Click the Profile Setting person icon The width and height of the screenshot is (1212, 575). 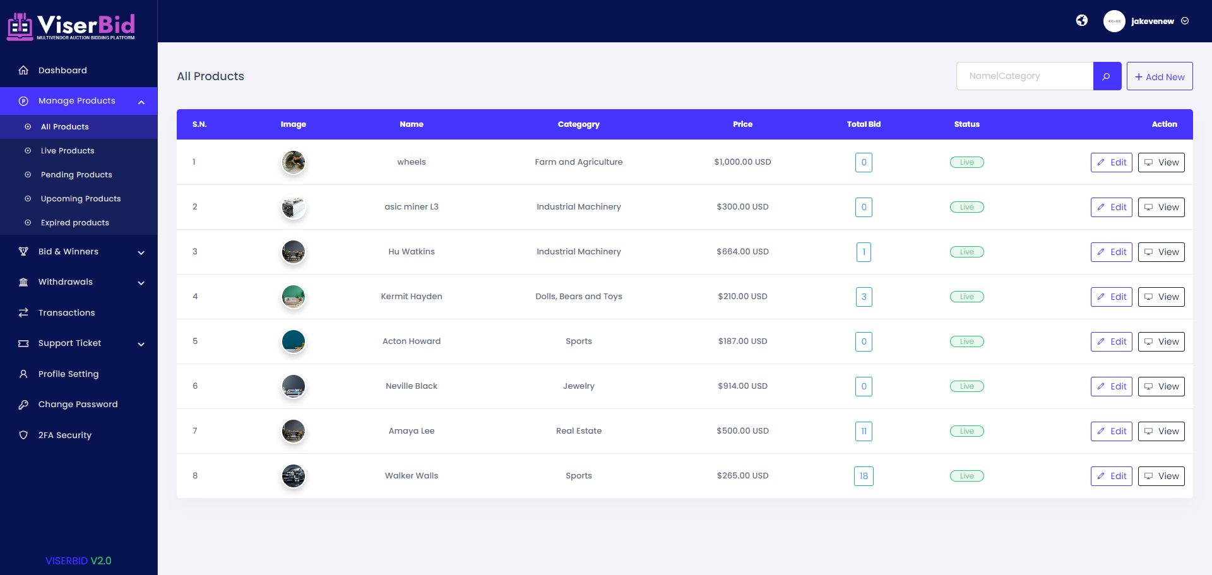(23, 374)
